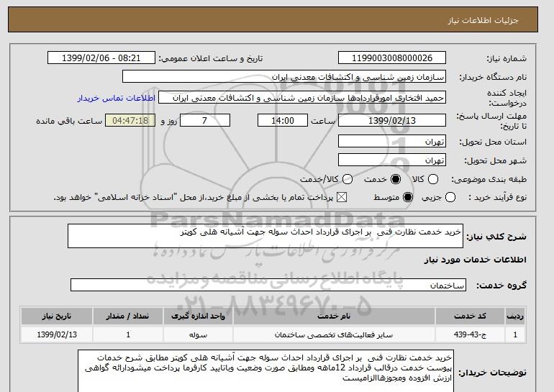Viewport: 554px width, 392px height.
Task: Click the گروه خدمت label
Action: click(501, 286)
